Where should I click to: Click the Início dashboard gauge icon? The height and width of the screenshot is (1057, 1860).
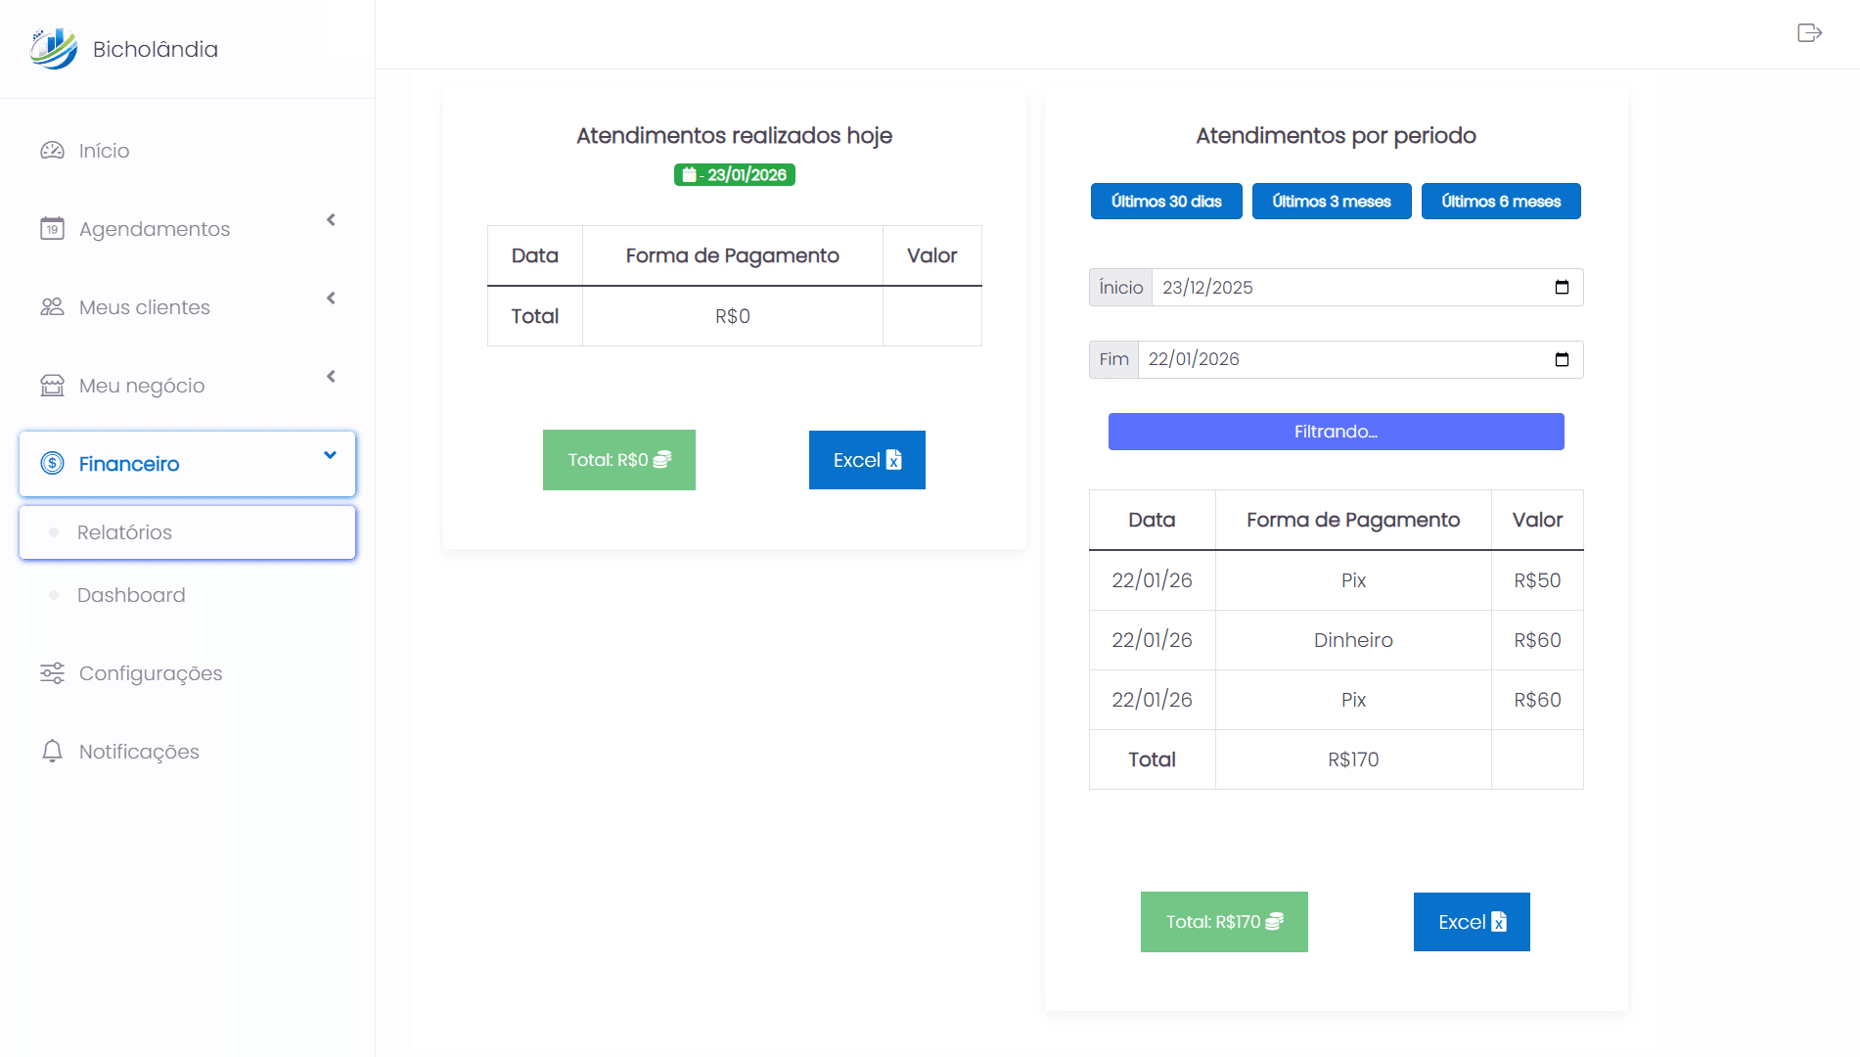(x=52, y=151)
